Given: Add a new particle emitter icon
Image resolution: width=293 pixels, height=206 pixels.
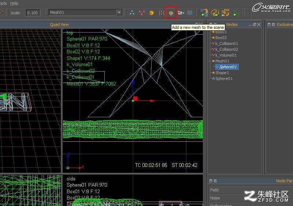Looking at the screenshot, I should pos(132,13).
